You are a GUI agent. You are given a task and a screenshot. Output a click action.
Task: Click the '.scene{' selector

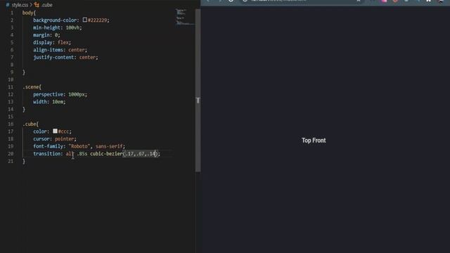[x=32, y=87]
